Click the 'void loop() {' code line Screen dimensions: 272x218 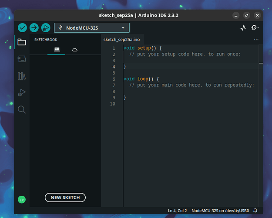(141, 79)
